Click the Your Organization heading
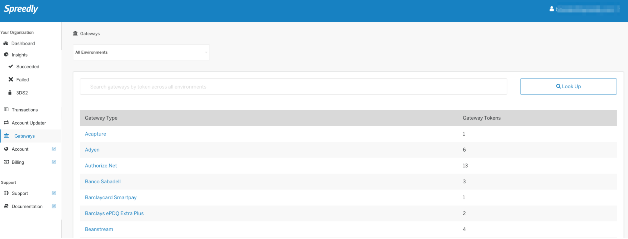Viewport: 628px width, 239px height. [17, 32]
